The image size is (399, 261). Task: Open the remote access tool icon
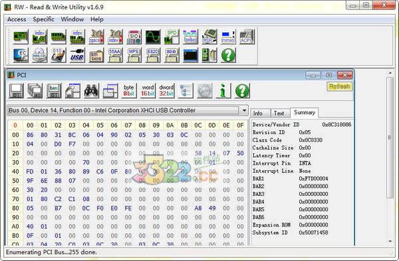(x=209, y=55)
